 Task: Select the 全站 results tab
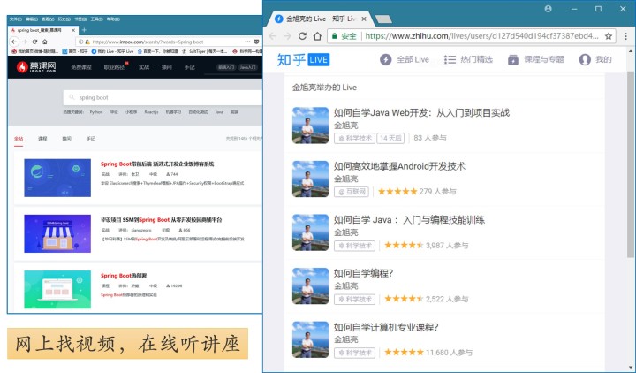tap(19, 139)
